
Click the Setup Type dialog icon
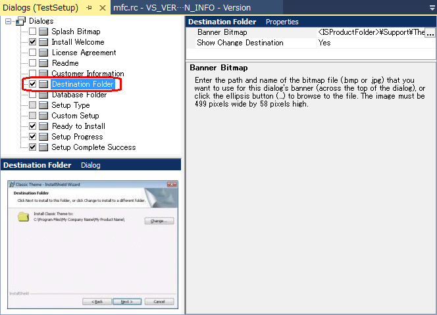(43, 105)
